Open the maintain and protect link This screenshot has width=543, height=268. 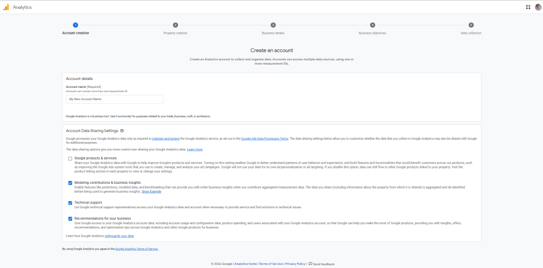click(165, 138)
